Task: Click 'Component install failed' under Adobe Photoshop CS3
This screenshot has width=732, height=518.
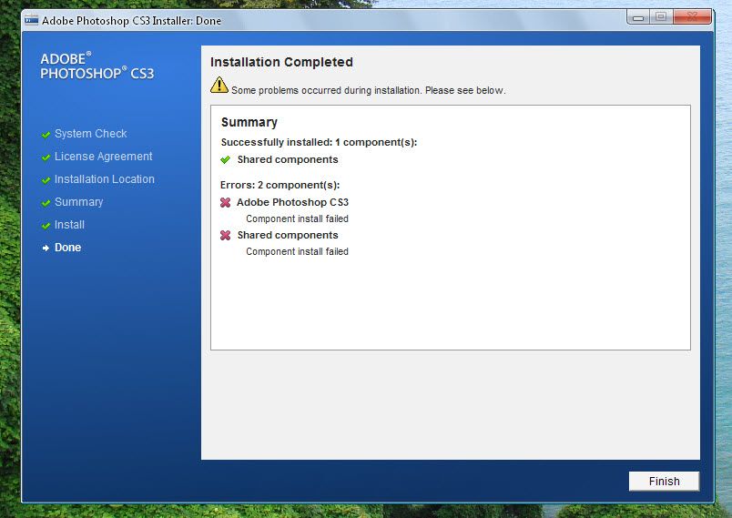Action: 297,218
